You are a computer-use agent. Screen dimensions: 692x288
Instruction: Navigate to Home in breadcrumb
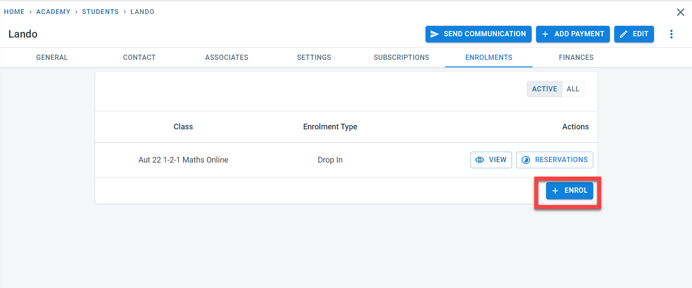[x=14, y=12]
